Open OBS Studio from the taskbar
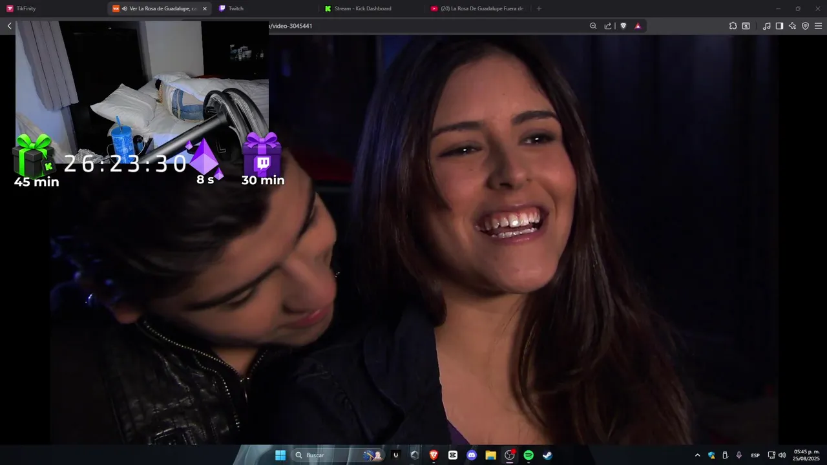 (510, 455)
